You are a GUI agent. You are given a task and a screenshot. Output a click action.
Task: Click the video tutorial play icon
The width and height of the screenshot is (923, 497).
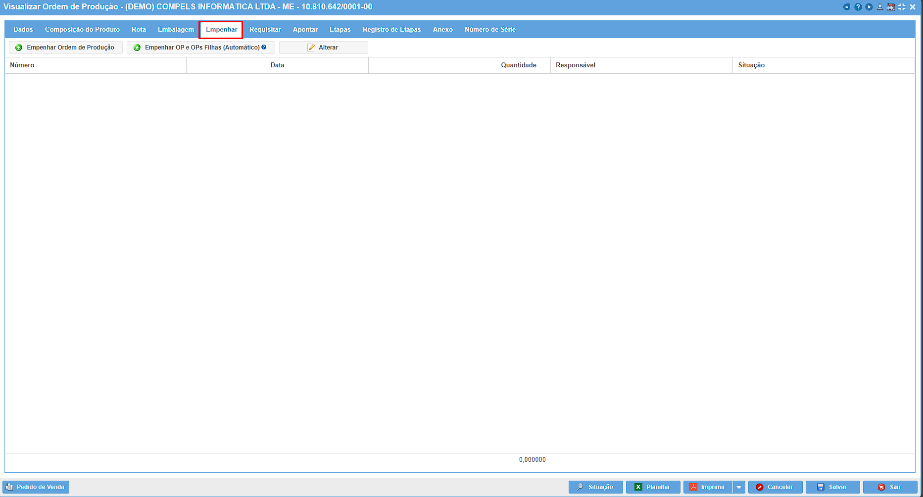click(x=869, y=7)
